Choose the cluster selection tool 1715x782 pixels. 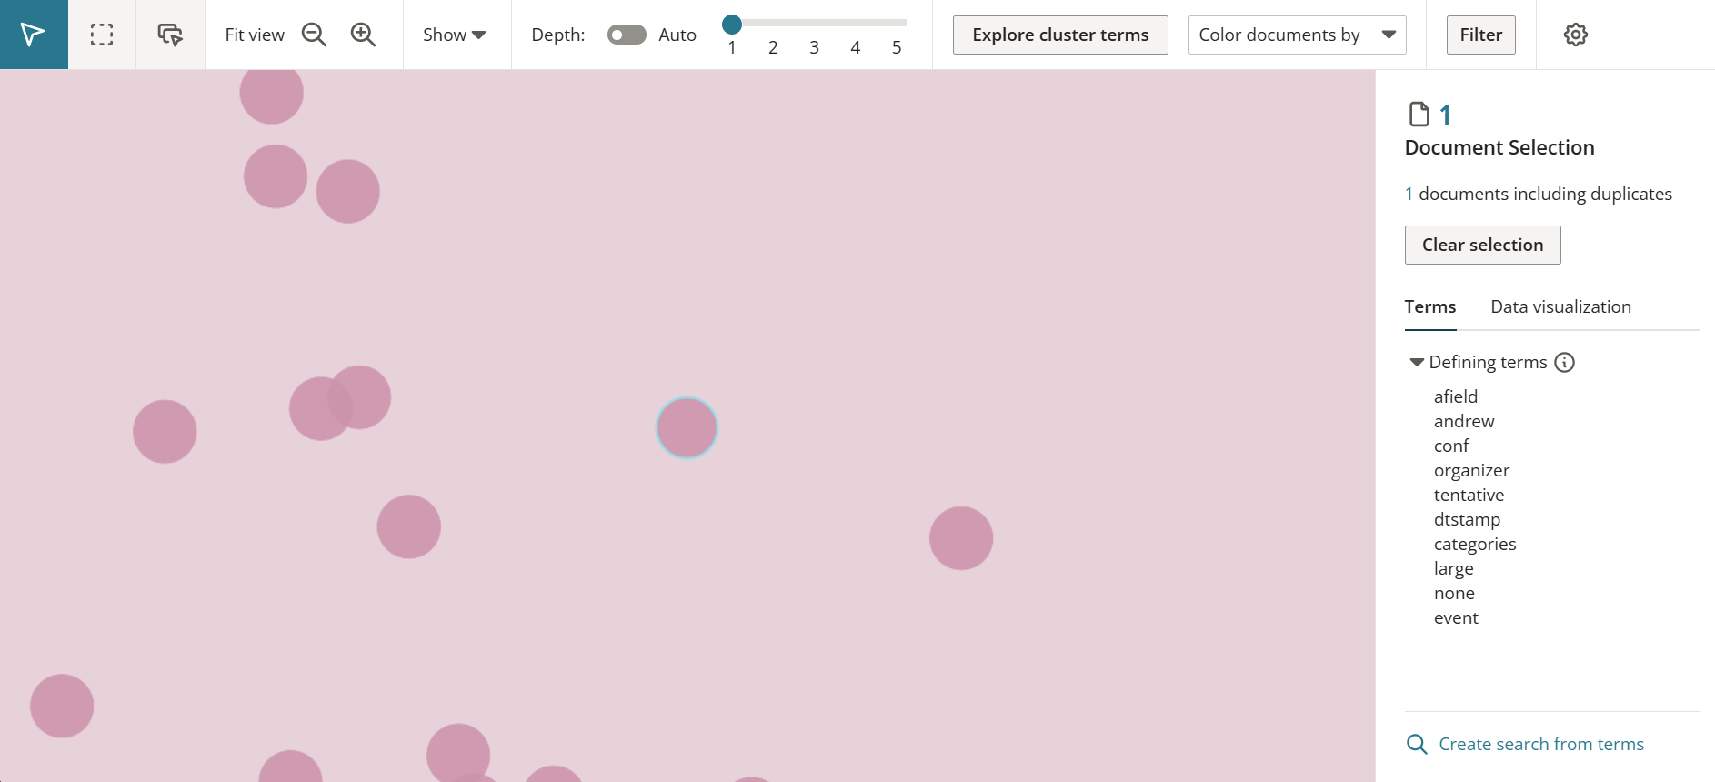(170, 35)
